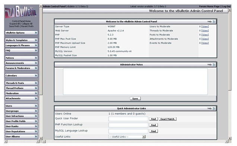This screenshot has height=146, width=237.
Task: Open the User Reputations menu
Action: tap(21, 132)
